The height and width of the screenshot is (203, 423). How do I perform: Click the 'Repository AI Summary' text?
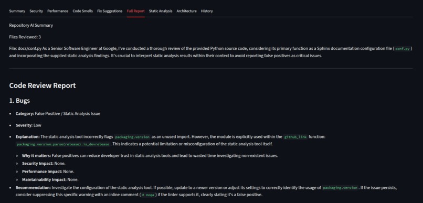(x=31, y=25)
